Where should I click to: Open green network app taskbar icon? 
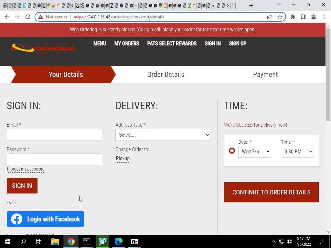click(103, 242)
